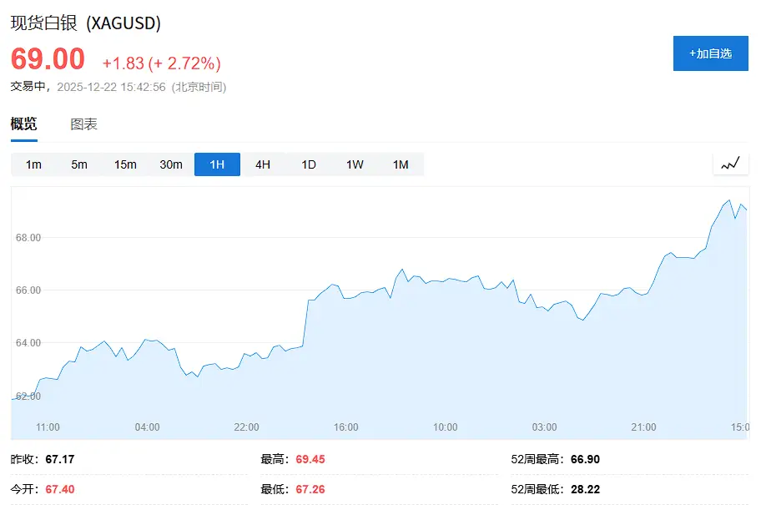
Task: Switch to the 4H interval
Action: click(x=263, y=164)
